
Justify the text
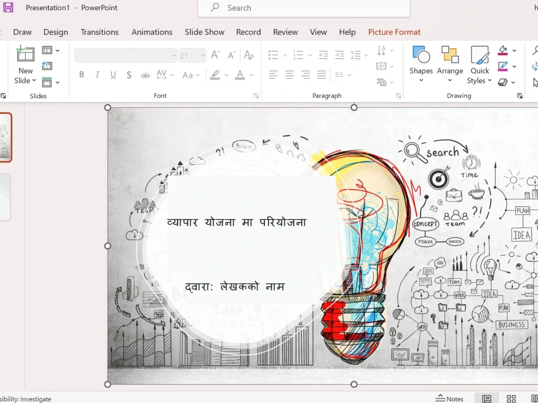pyautogui.click(x=322, y=75)
